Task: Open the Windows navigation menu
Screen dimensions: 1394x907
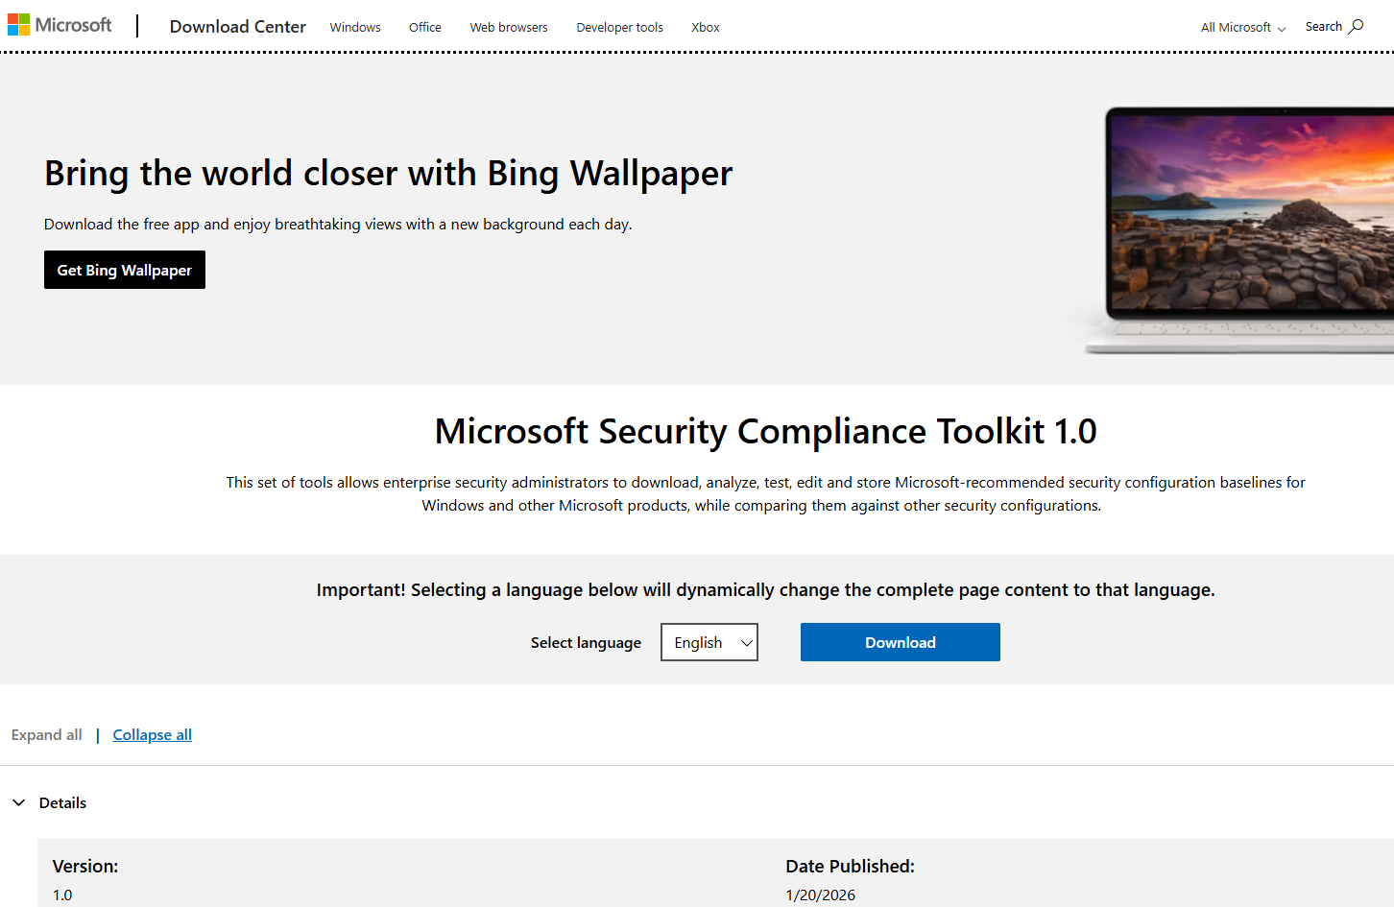Action: (x=354, y=27)
